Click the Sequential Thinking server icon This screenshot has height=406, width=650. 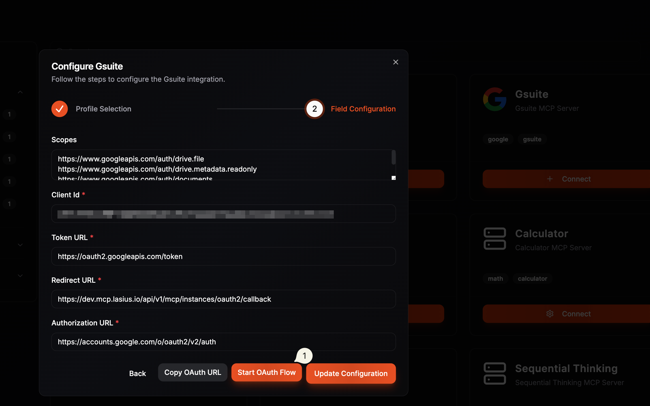(x=495, y=373)
